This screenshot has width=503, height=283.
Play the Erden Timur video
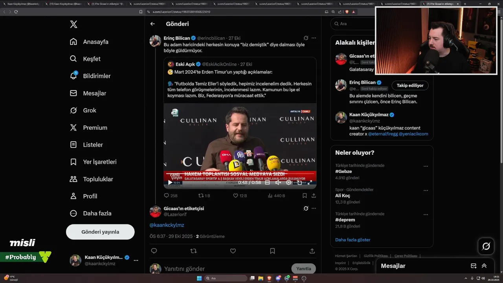(170, 182)
